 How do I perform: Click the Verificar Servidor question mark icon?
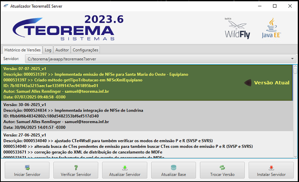coord(76,168)
